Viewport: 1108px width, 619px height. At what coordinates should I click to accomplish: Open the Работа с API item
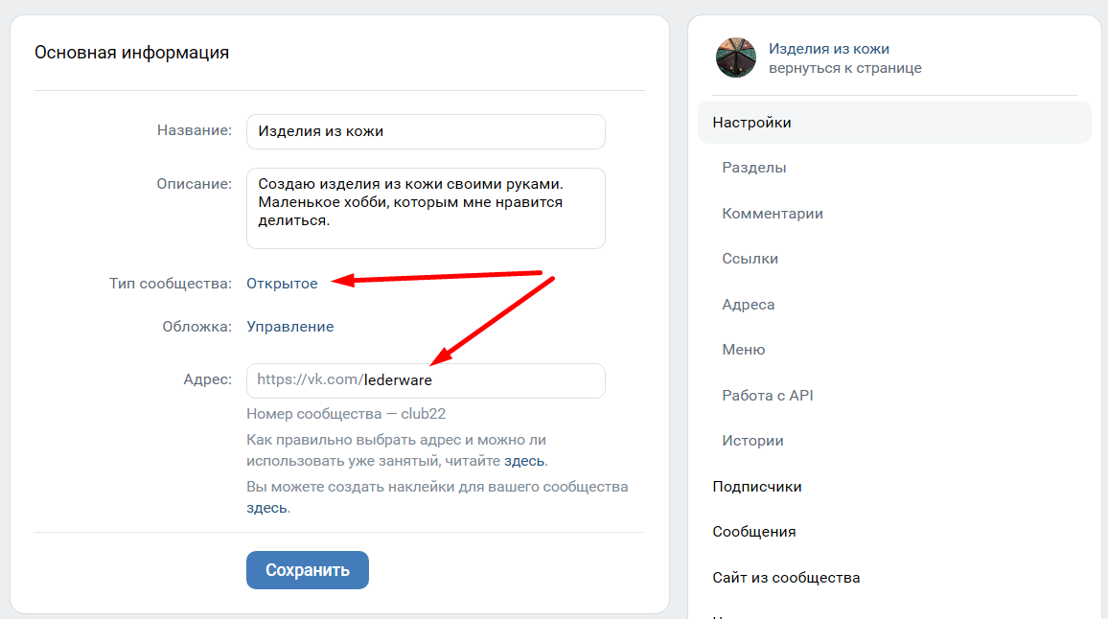click(x=768, y=396)
